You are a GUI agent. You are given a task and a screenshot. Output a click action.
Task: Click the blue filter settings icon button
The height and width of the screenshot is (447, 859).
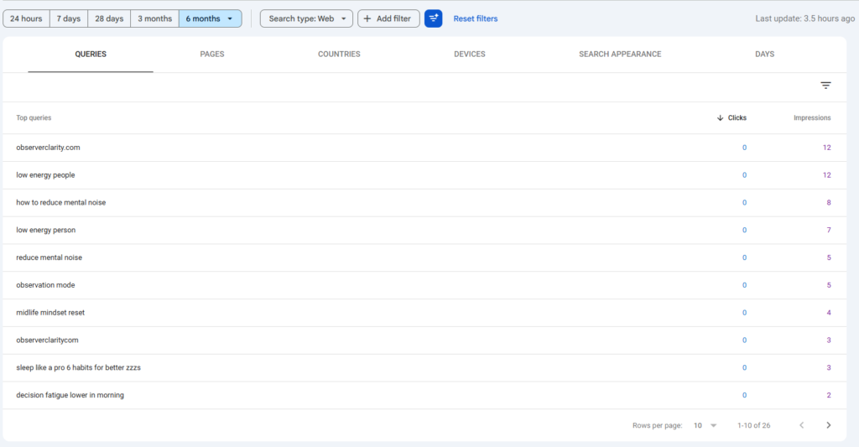click(434, 18)
